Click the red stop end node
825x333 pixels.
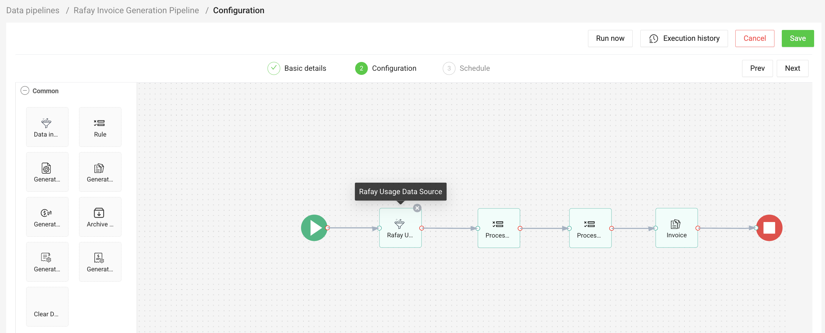tap(769, 228)
